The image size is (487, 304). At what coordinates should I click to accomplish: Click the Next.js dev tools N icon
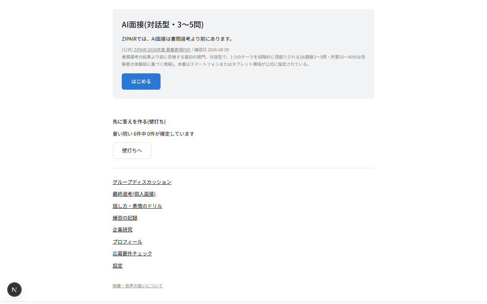(14, 290)
